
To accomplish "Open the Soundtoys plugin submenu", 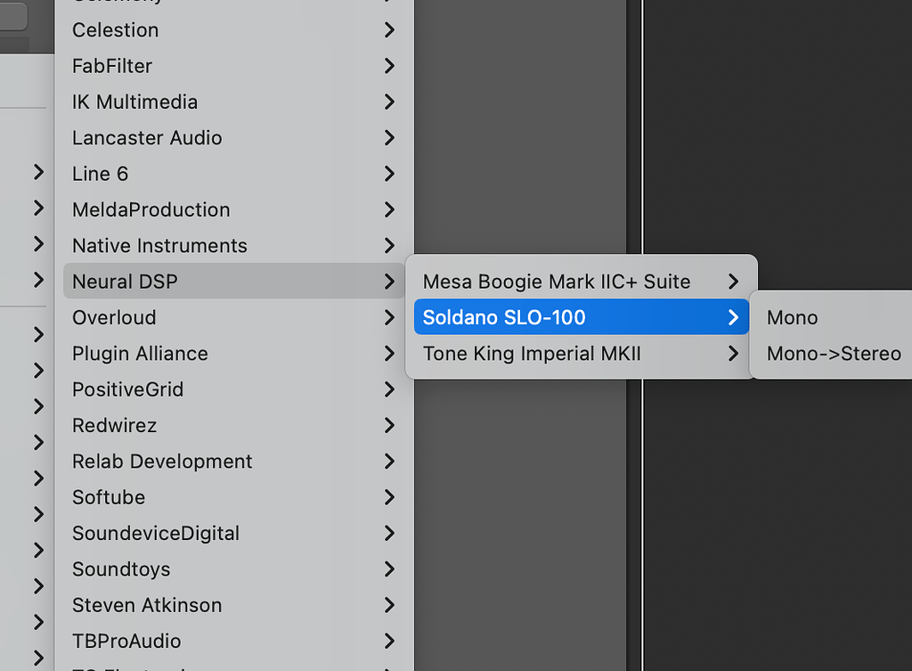I will pos(121,569).
